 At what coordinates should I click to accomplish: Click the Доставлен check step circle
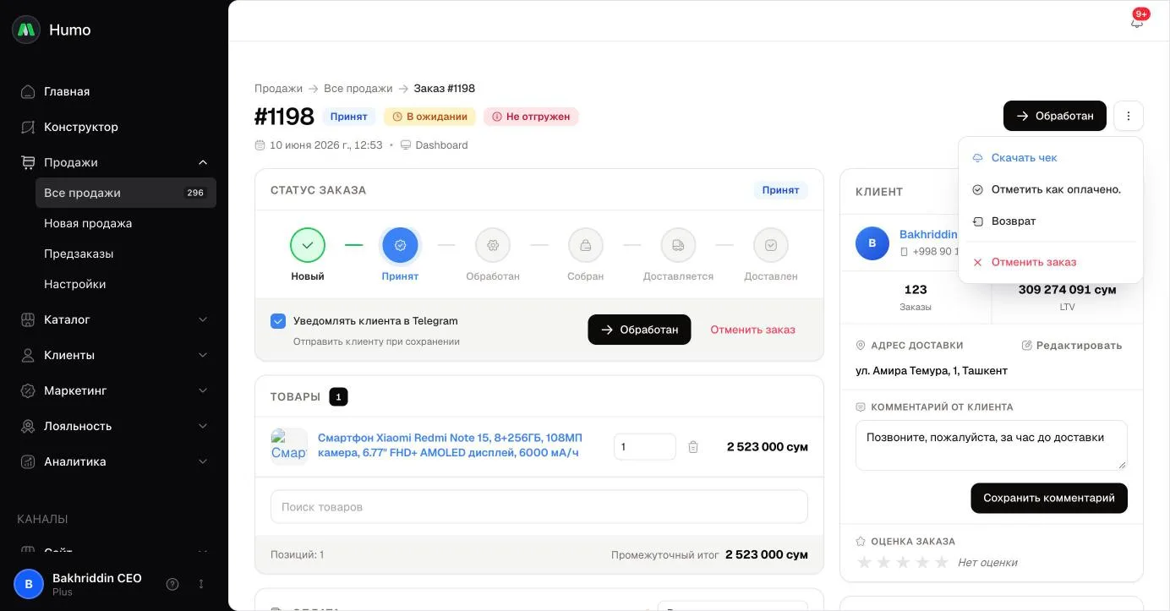tap(771, 245)
